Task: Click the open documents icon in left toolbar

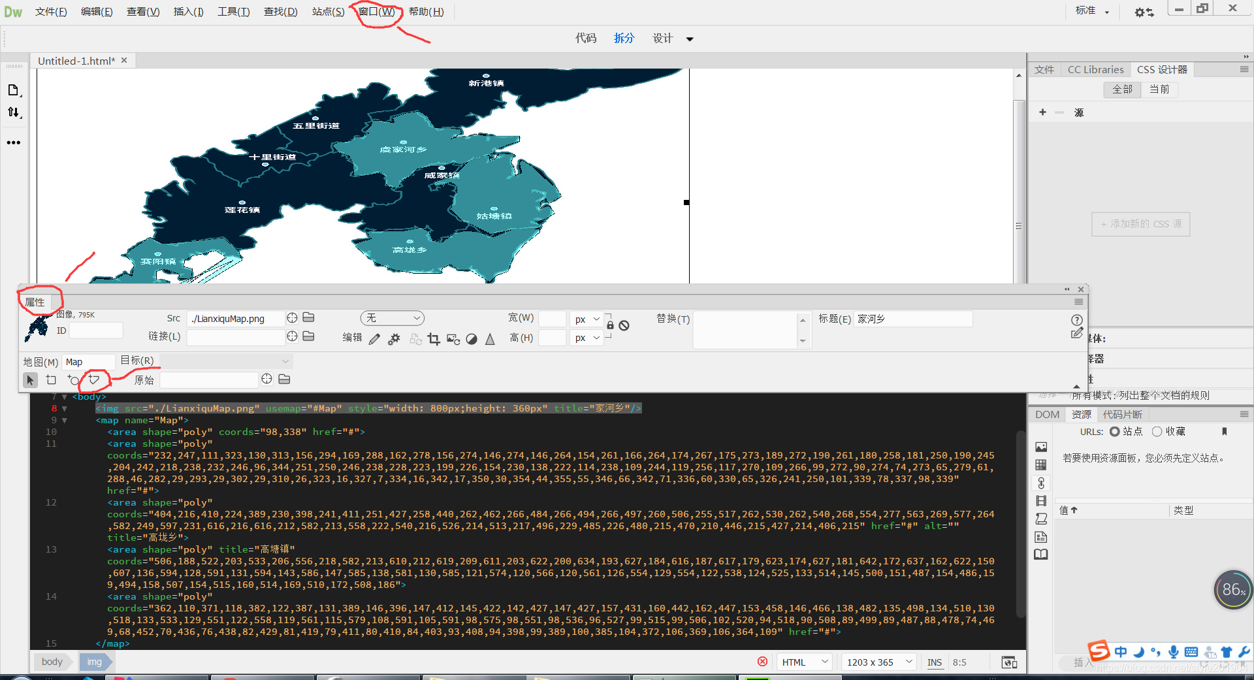Action: click(x=14, y=90)
